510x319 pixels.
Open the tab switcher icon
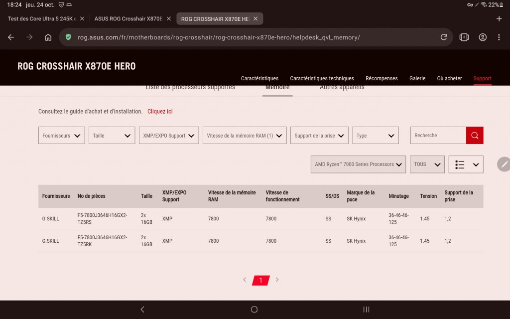[464, 37]
